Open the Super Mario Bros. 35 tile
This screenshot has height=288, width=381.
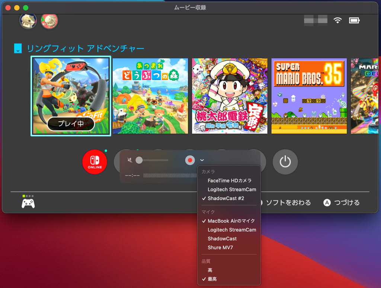309,96
